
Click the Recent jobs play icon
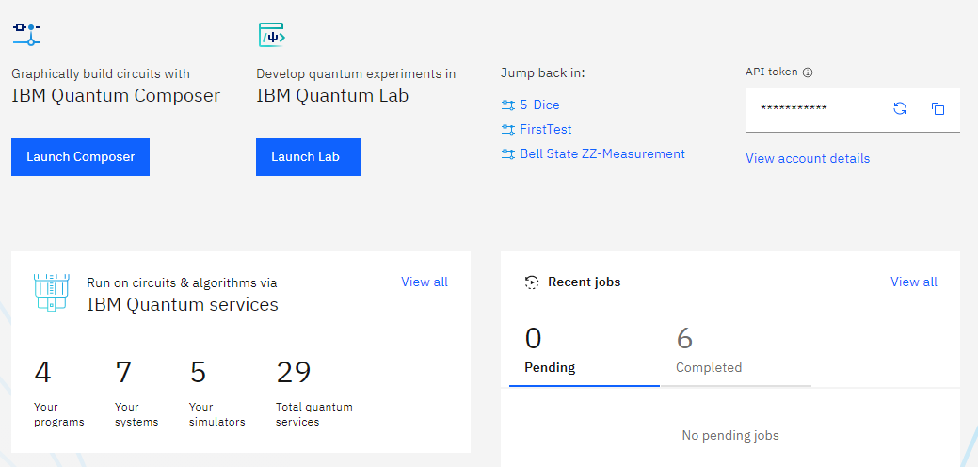pyautogui.click(x=532, y=282)
